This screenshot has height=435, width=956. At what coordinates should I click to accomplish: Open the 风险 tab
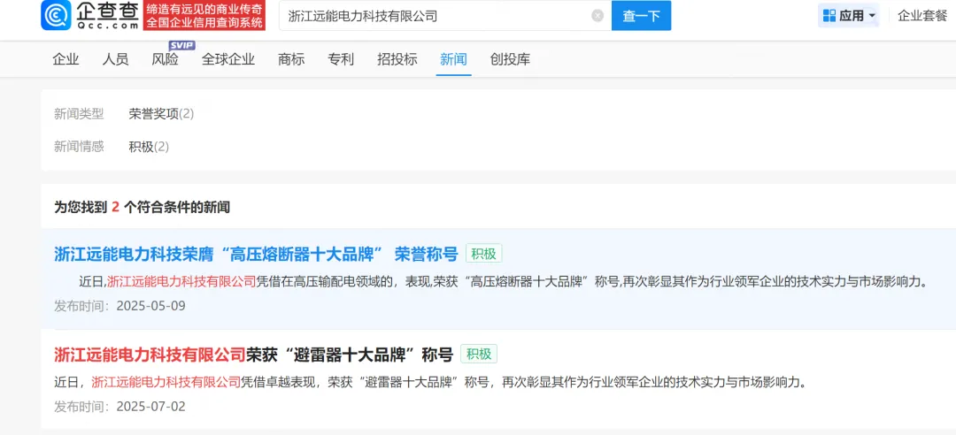(x=166, y=59)
